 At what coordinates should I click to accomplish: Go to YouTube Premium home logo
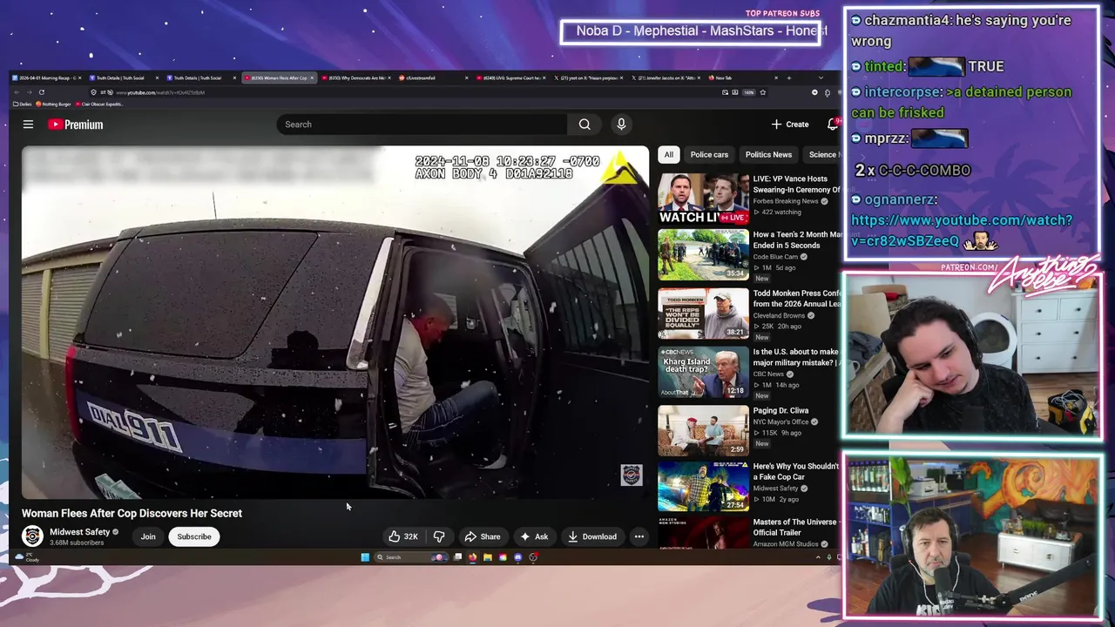tap(75, 125)
